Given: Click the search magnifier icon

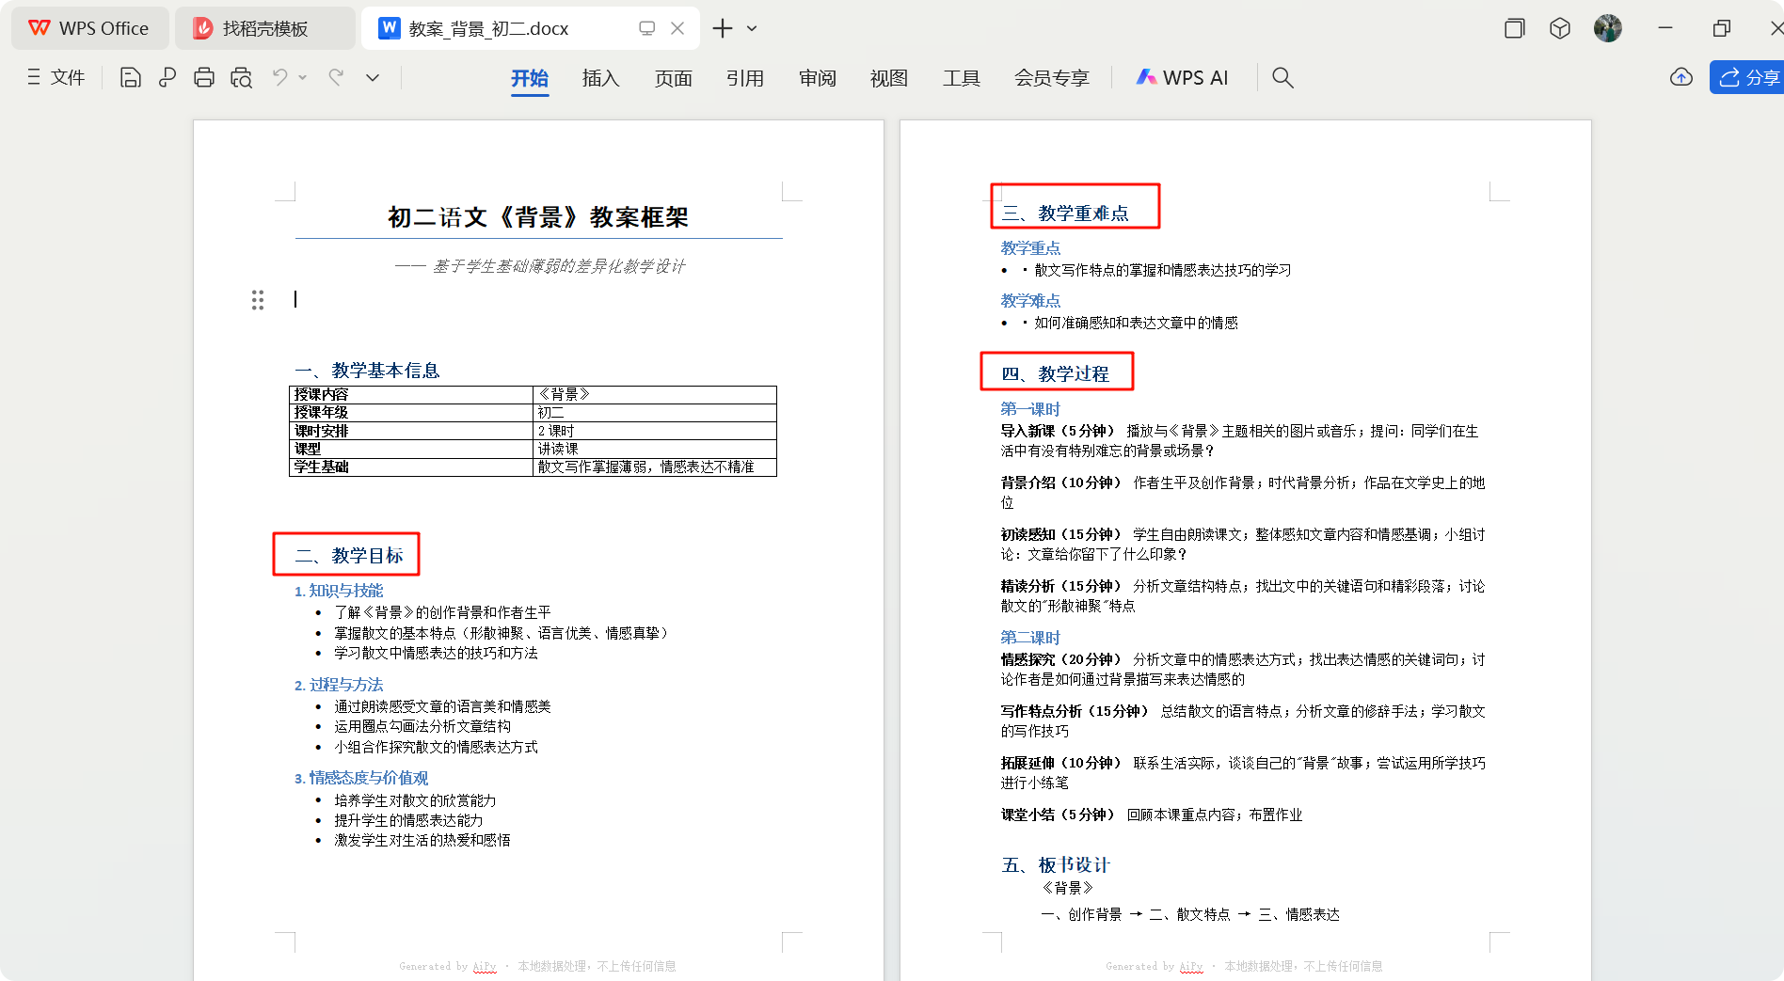Looking at the screenshot, I should [x=1282, y=77].
